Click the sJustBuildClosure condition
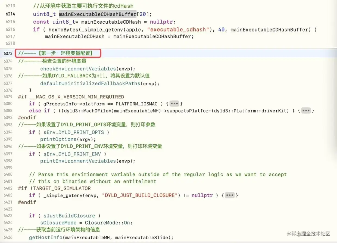The image size is (337, 243). 69,216
